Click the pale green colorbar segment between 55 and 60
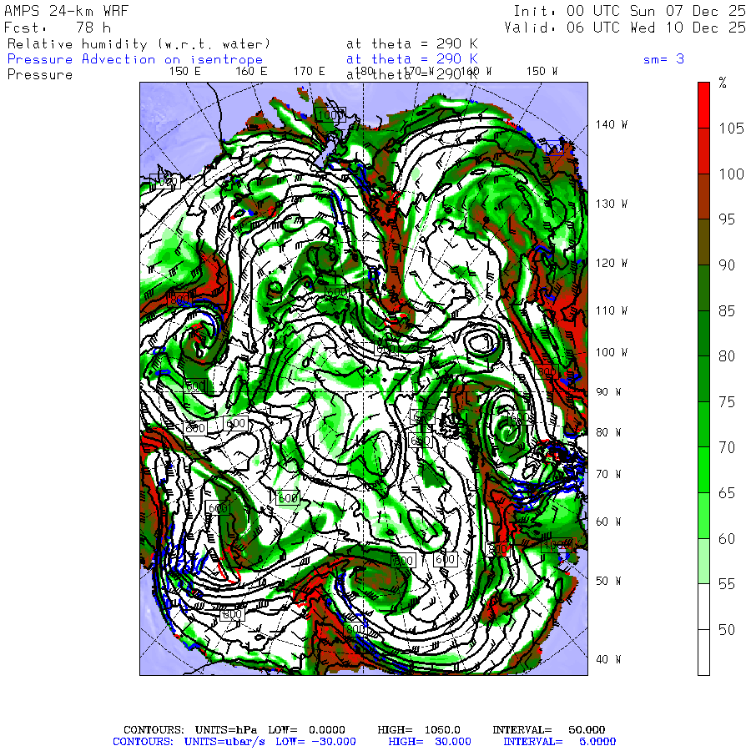751x751 pixels. 703,561
